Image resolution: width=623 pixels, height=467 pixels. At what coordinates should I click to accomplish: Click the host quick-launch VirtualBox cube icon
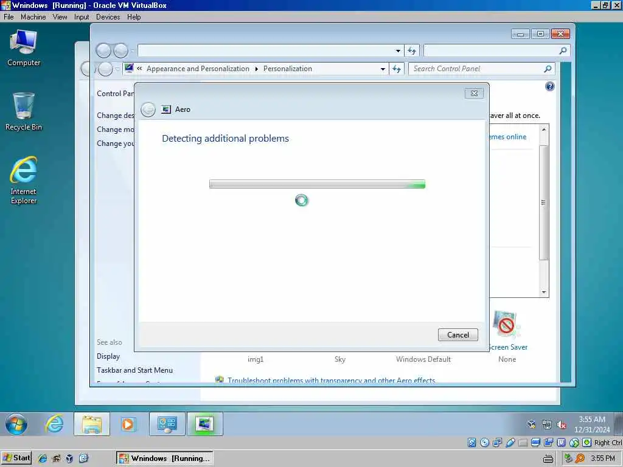[69, 458]
